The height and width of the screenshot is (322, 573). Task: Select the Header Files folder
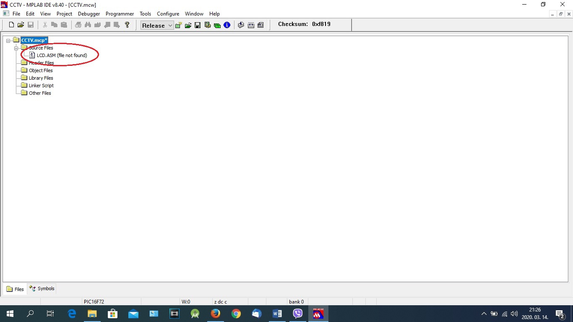coord(41,63)
